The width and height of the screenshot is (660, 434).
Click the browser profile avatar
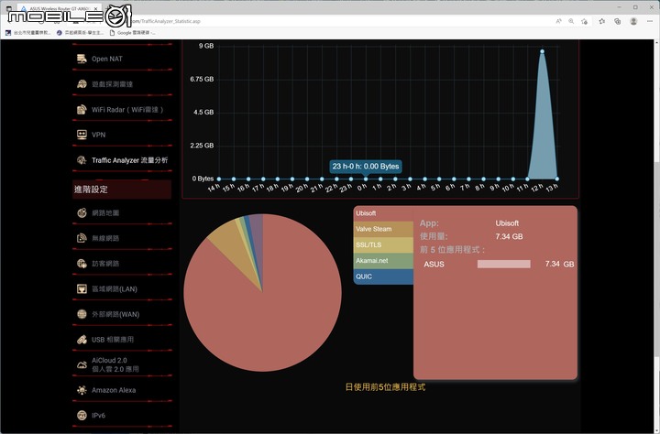[x=633, y=21]
